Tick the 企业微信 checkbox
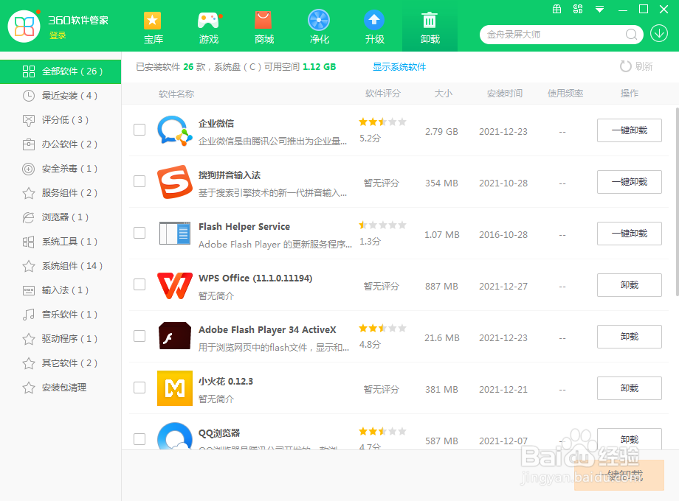679x501 pixels. click(x=139, y=130)
